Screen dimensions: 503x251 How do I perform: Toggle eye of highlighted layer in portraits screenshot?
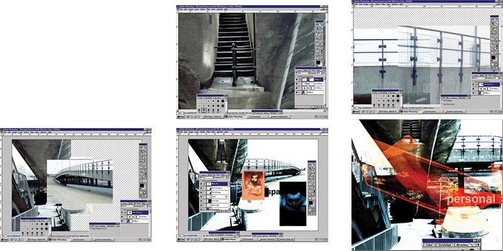[201, 184]
